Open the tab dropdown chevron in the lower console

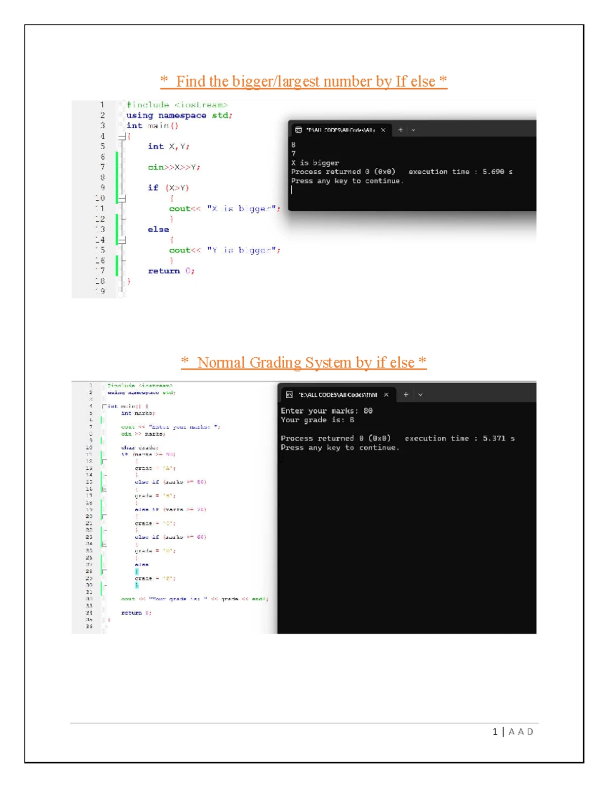(x=421, y=395)
